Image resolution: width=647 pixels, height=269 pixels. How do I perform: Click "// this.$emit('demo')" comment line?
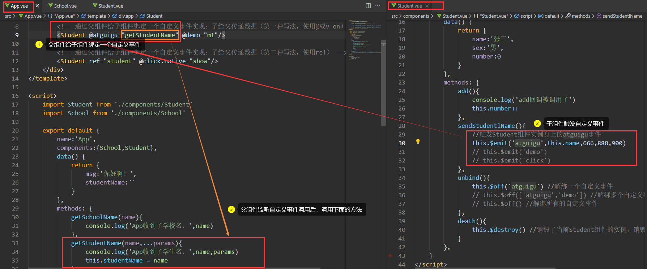coord(510,152)
